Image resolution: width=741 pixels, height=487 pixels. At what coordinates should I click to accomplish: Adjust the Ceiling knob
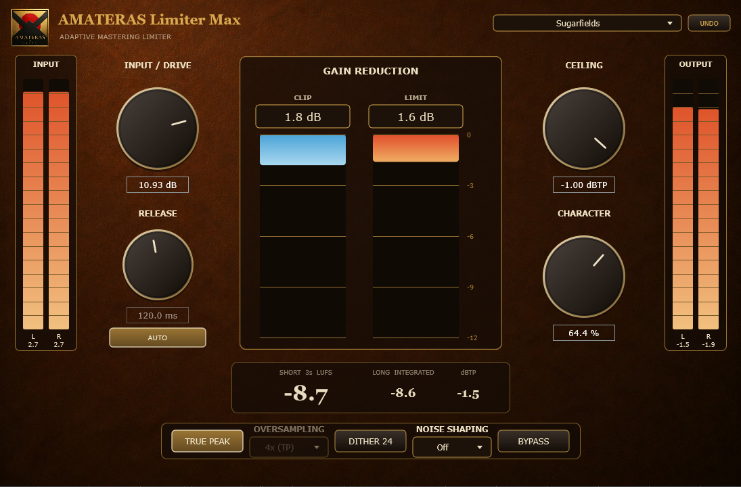583,129
